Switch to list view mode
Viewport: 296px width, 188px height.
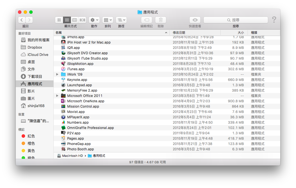[x=67, y=20]
